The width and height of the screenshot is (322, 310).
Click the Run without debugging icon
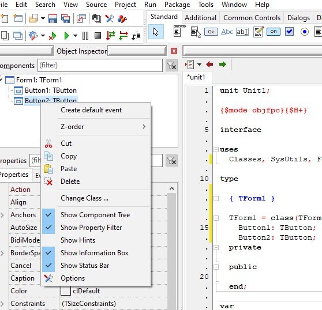pos(53,36)
